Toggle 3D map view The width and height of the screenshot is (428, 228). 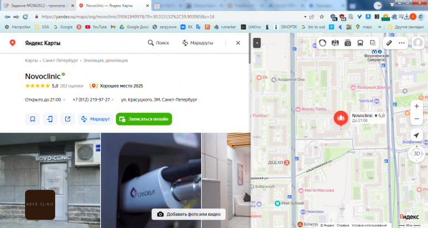[416, 153]
